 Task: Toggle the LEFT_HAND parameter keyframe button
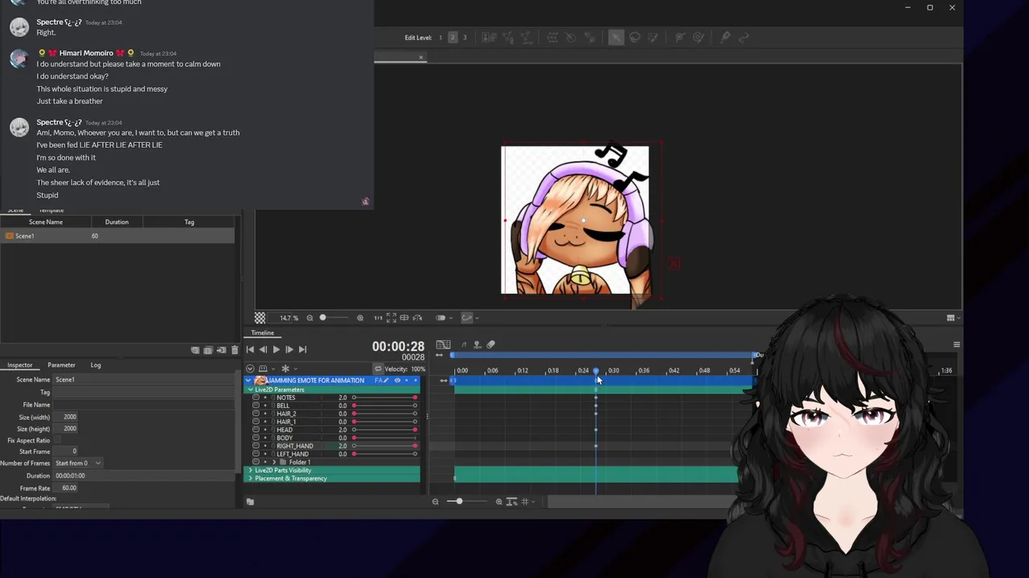point(256,454)
